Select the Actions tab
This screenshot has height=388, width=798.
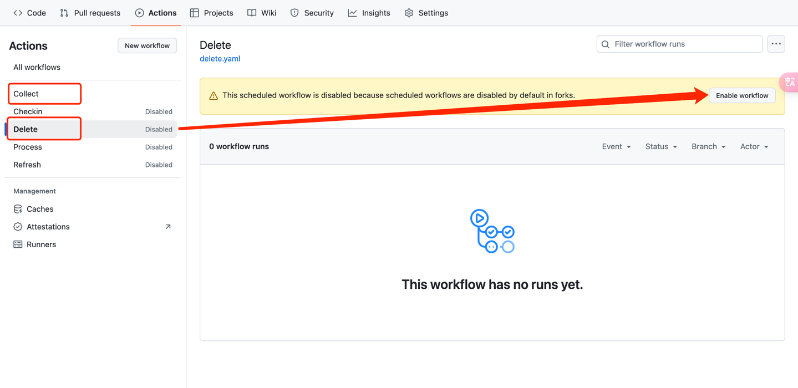pyautogui.click(x=156, y=13)
